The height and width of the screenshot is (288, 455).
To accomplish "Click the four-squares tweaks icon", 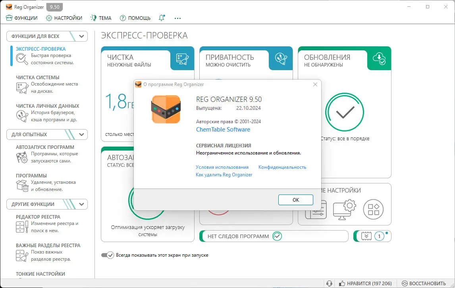I will [x=373, y=209].
